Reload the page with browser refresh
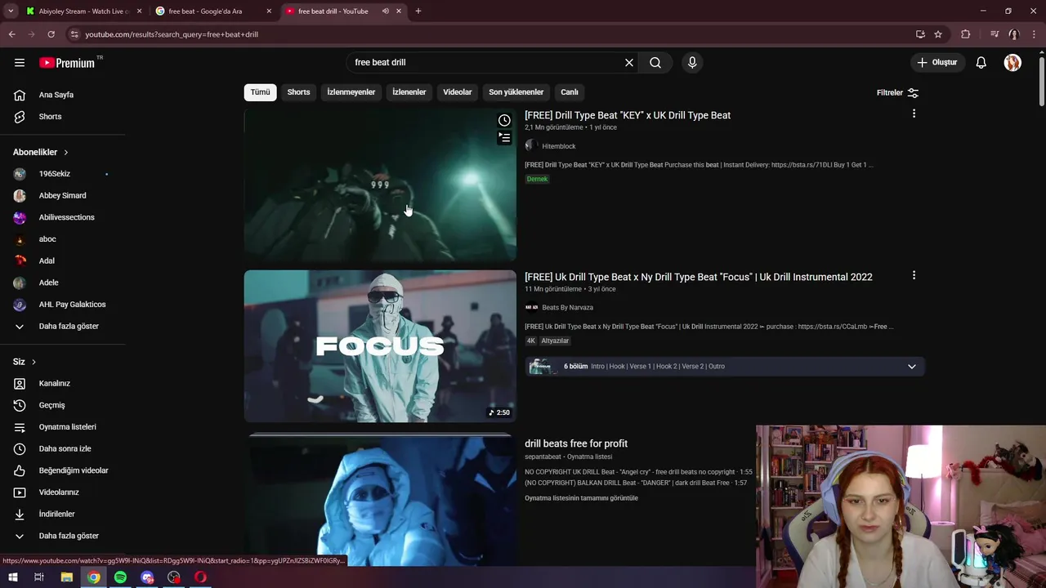Viewport: 1046px width, 588px height. (x=51, y=34)
